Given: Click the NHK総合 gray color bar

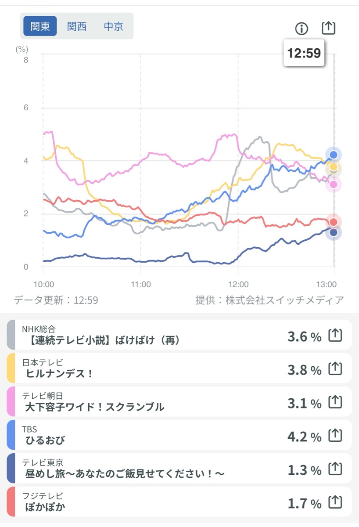Looking at the screenshot, I should pyautogui.click(x=11, y=335).
